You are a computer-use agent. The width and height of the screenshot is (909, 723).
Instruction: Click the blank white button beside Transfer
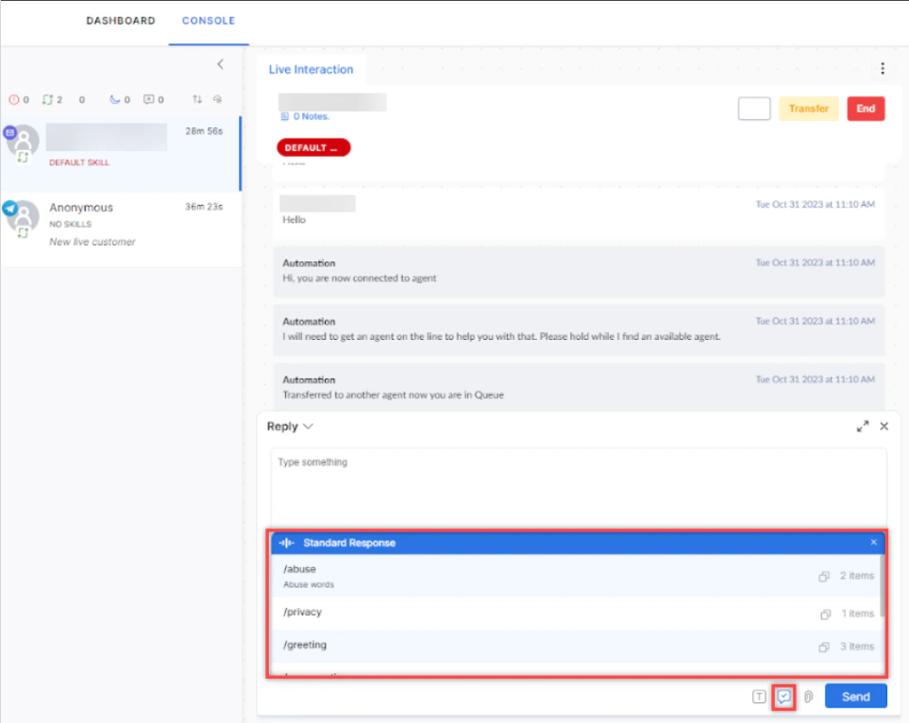[754, 109]
